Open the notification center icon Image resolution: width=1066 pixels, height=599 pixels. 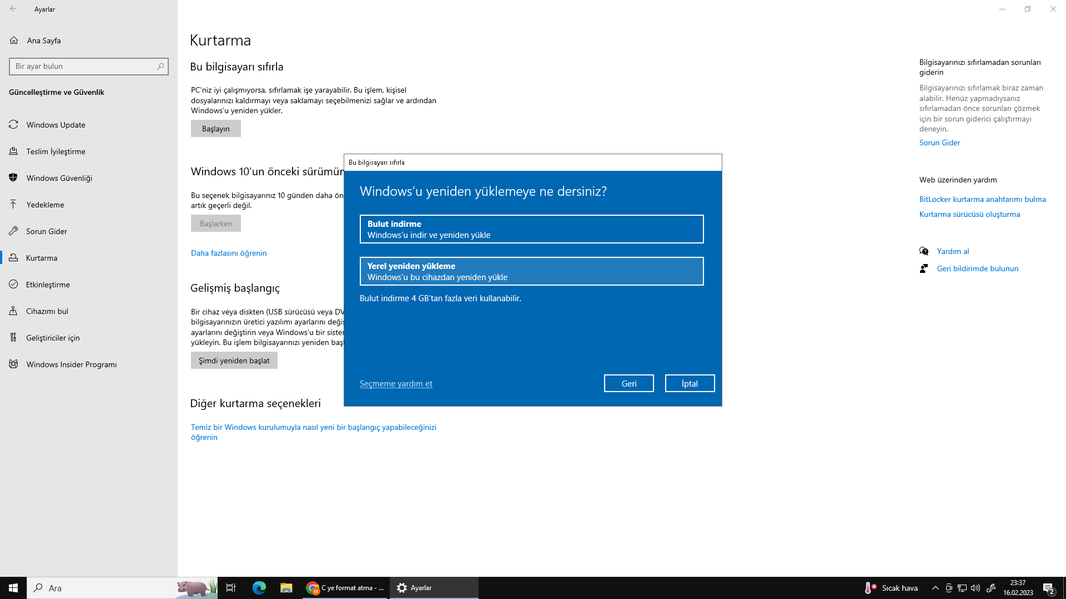[1048, 588]
